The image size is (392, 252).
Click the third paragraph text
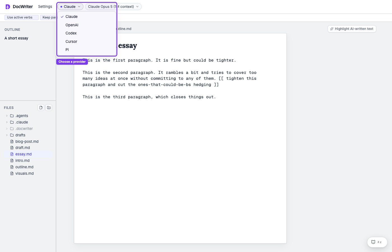(x=149, y=97)
